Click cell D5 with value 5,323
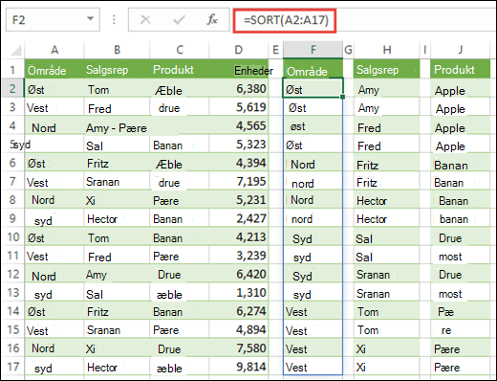 (239, 145)
